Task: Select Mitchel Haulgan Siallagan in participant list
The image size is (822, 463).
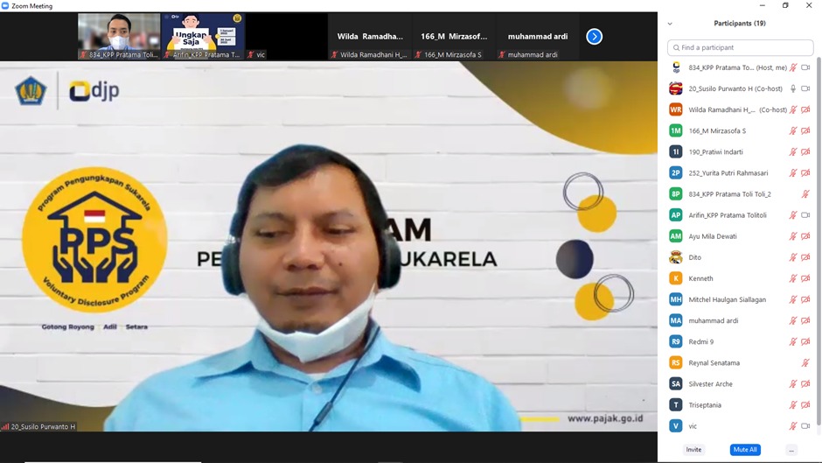Action: pos(727,299)
